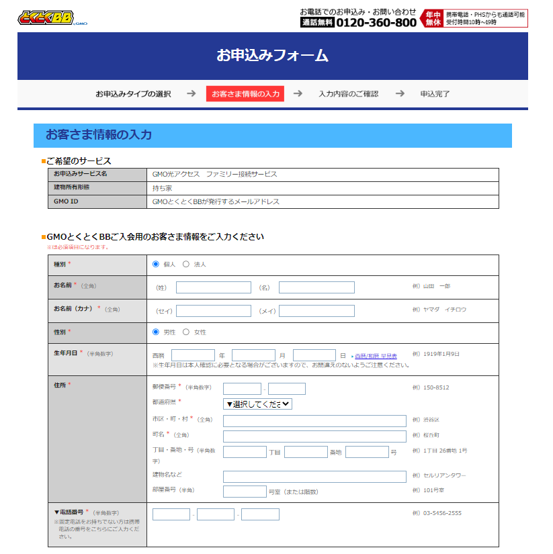This screenshot has width=553, height=554.
Task: Focus the 号 number input
Action: [367, 452]
